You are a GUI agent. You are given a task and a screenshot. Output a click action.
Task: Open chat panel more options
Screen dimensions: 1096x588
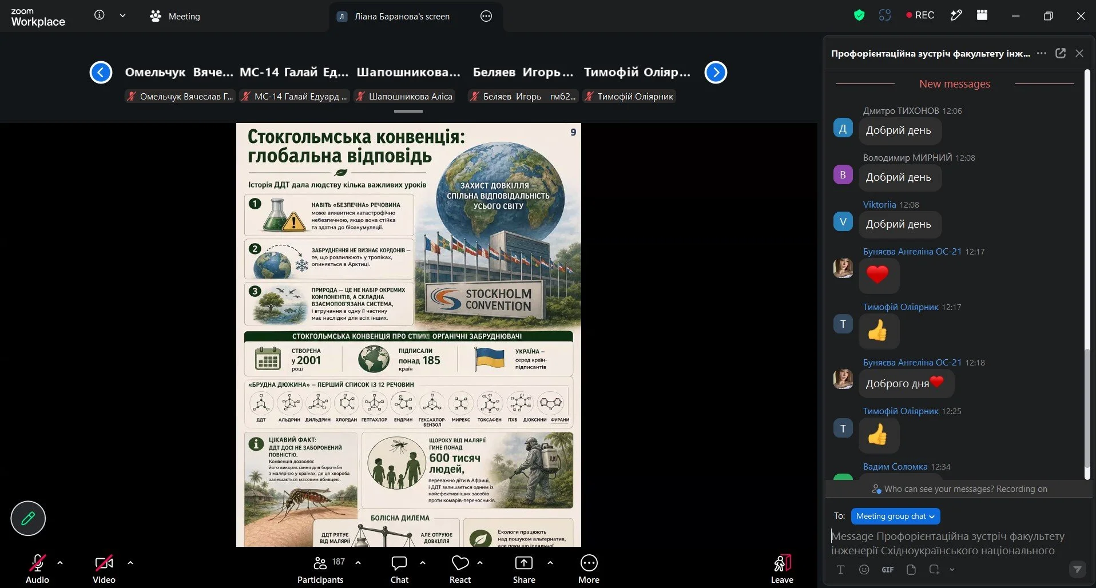pos(1042,53)
